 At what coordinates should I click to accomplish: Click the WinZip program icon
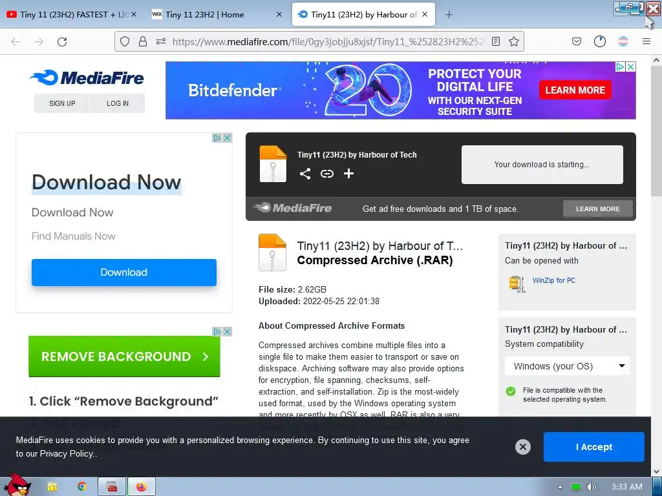coord(517,284)
